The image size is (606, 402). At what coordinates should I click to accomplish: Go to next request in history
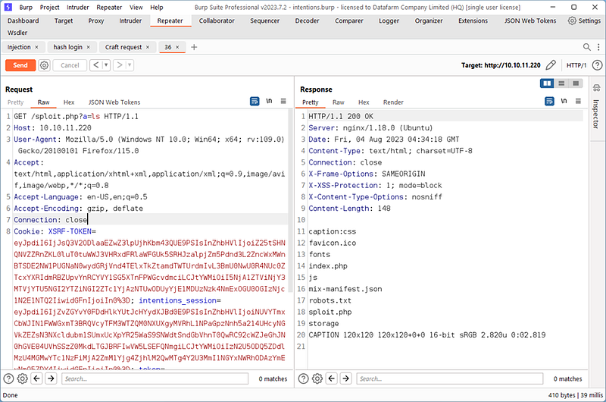(x=120, y=65)
